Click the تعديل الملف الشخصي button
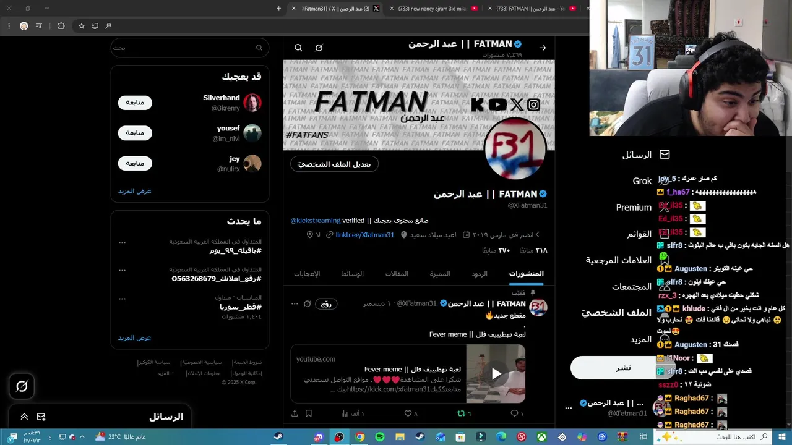The width and height of the screenshot is (792, 445). click(x=335, y=164)
